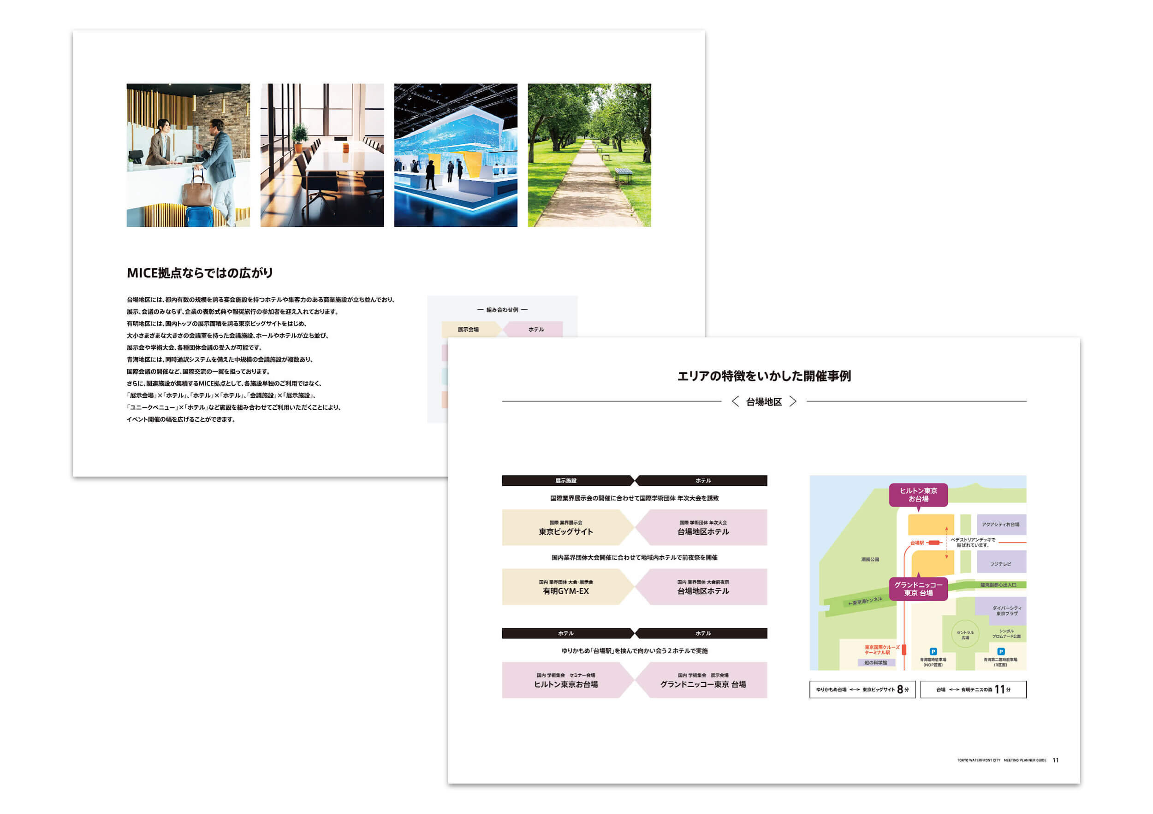Click the blue P icon above 青海第二臨時駐車場 (R区画)
This screenshot has width=1153, height=814.
pos(1000,651)
